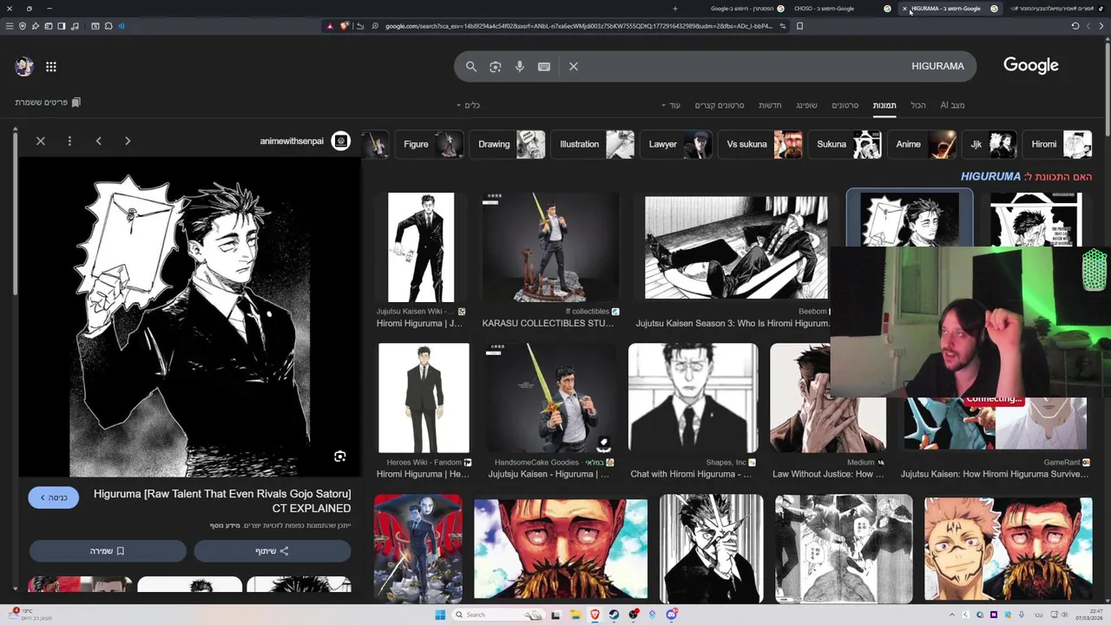Select the Lawyer filter chip
1111x625 pixels.
point(676,144)
